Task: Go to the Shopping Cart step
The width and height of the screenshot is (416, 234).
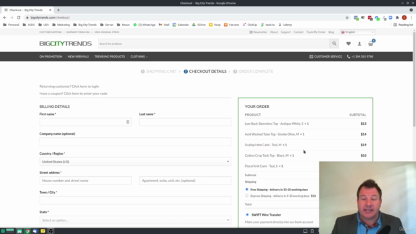Action: coord(159,71)
